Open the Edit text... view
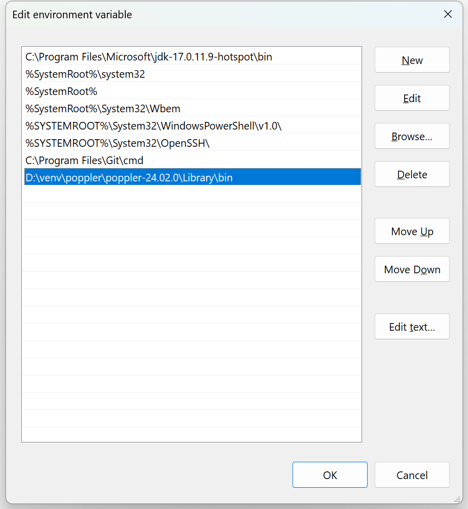 (412, 327)
